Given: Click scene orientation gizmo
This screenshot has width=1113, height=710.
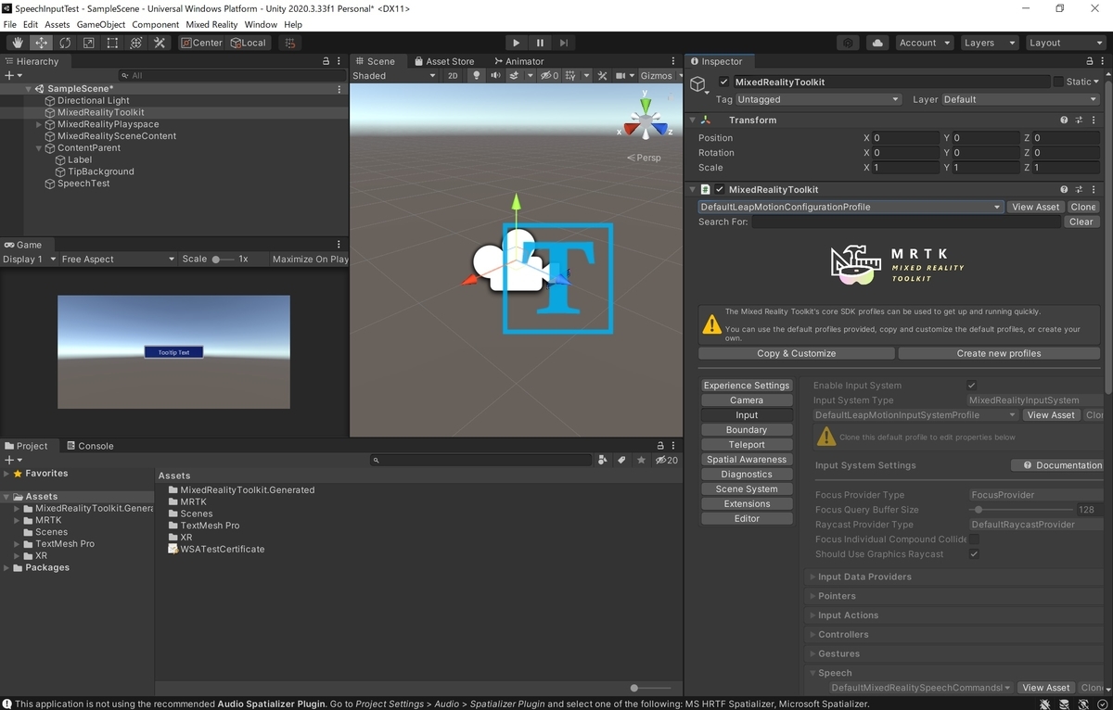Looking at the screenshot, I should tap(645, 119).
